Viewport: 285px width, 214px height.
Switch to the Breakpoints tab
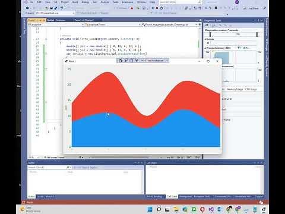[x=186, y=197]
